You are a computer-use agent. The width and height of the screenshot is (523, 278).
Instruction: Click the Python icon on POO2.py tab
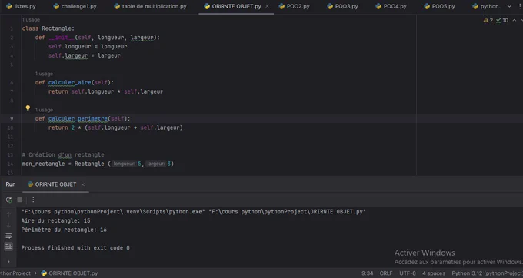281,6
